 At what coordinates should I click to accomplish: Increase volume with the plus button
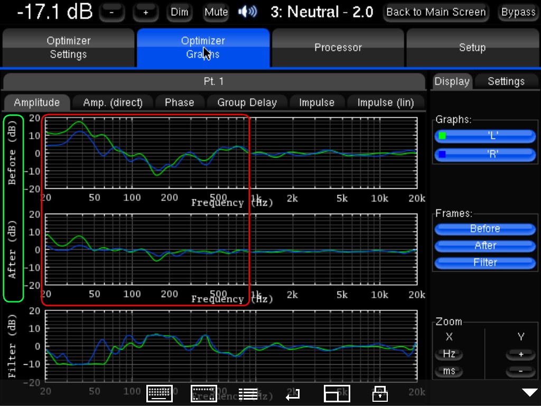tap(146, 12)
